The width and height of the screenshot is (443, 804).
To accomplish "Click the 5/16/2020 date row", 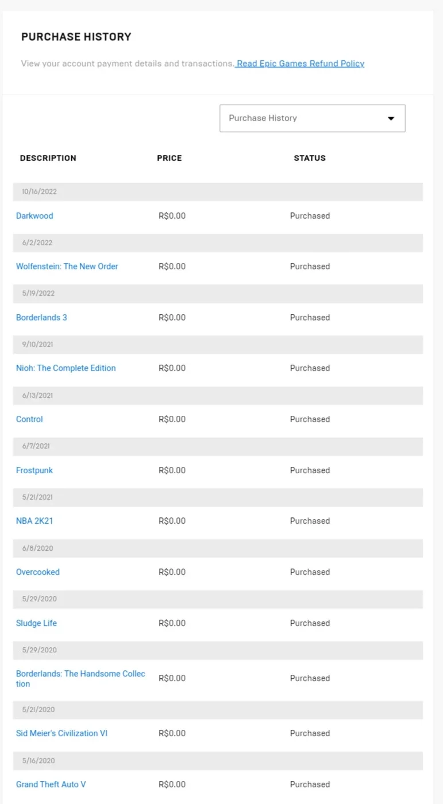I will [x=218, y=761].
